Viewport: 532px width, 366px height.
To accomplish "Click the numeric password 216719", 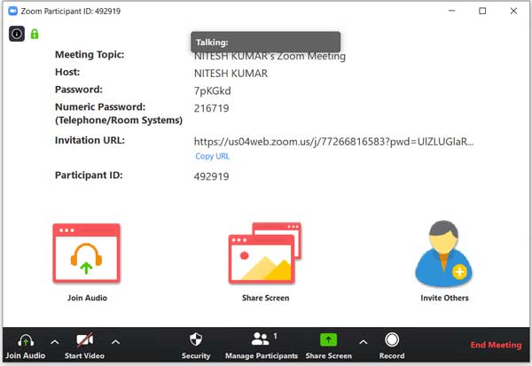I will pos(211,108).
